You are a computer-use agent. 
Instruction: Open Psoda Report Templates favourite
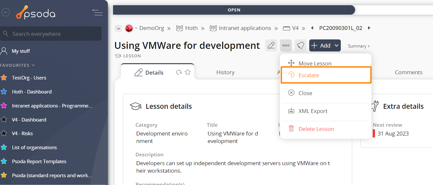39,162
